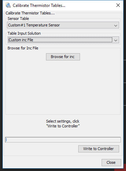Close the dialog with the X icon
The width and height of the screenshot is (126, 171).
tap(118, 5)
